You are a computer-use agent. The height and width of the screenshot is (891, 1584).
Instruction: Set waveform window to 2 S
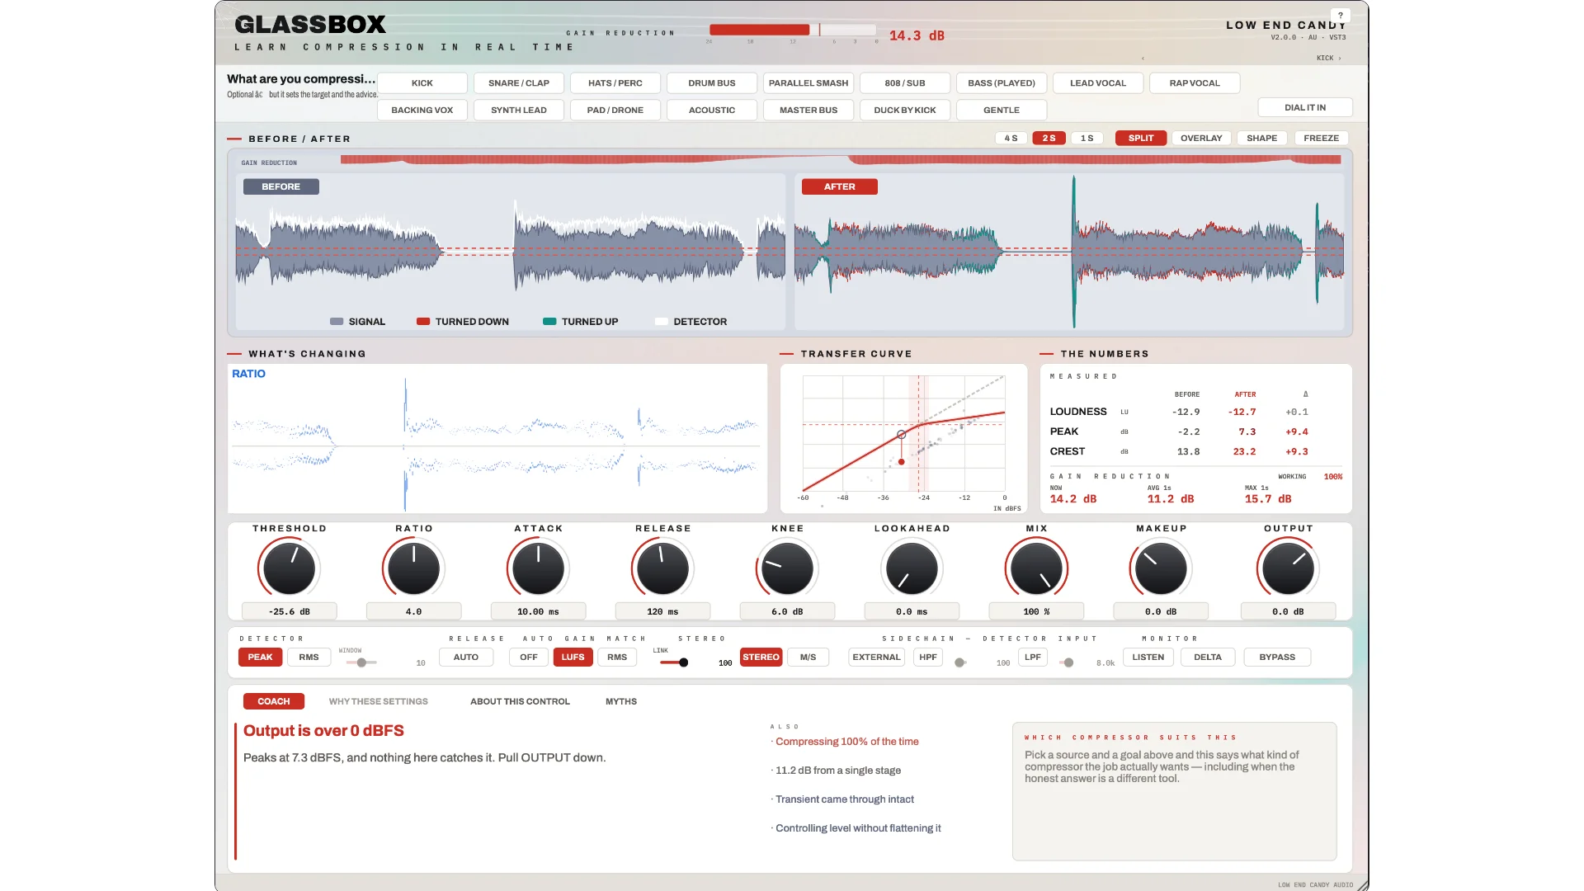[1049, 139]
